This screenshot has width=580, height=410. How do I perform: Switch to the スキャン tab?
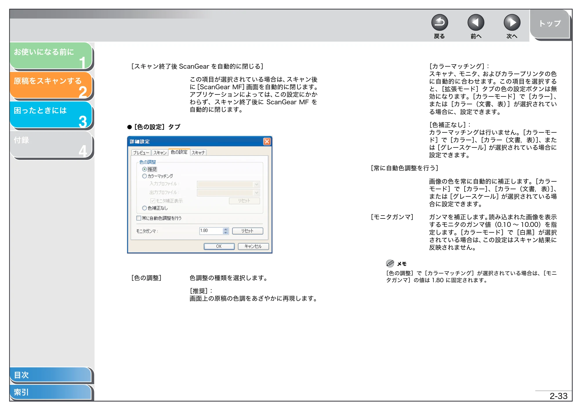(160, 153)
